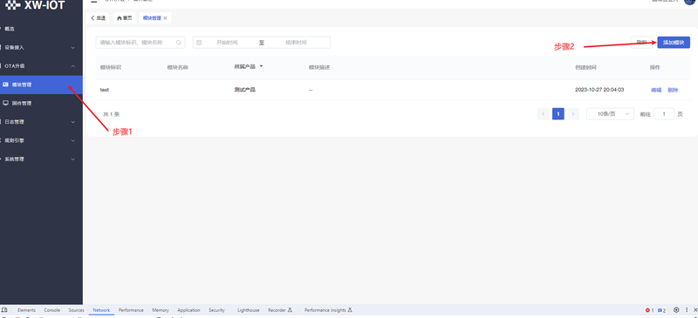
Task: Open the 所属产品 column filter dropdown
Action: (x=261, y=66)
